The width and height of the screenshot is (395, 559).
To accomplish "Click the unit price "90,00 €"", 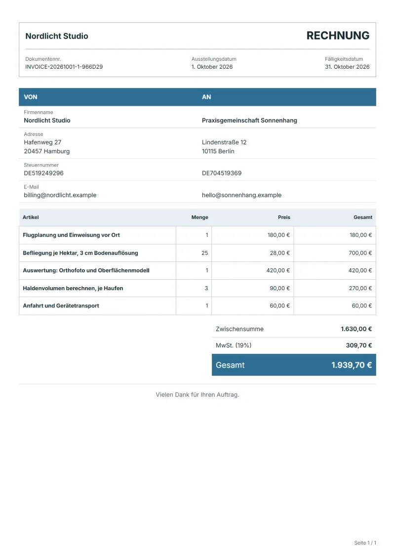I will pos(279,288).
